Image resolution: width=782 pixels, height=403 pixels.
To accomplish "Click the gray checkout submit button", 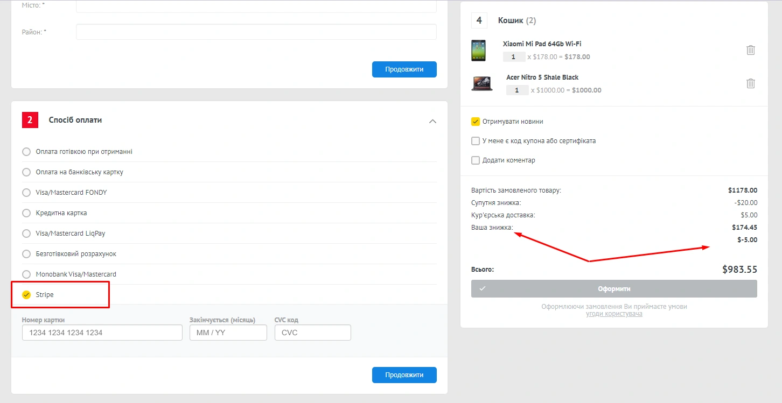I will pyautogui.click(x=614, y=288).
